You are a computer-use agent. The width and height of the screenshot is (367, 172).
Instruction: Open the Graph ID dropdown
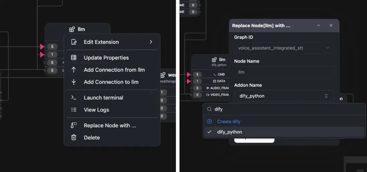pos(284,48)
